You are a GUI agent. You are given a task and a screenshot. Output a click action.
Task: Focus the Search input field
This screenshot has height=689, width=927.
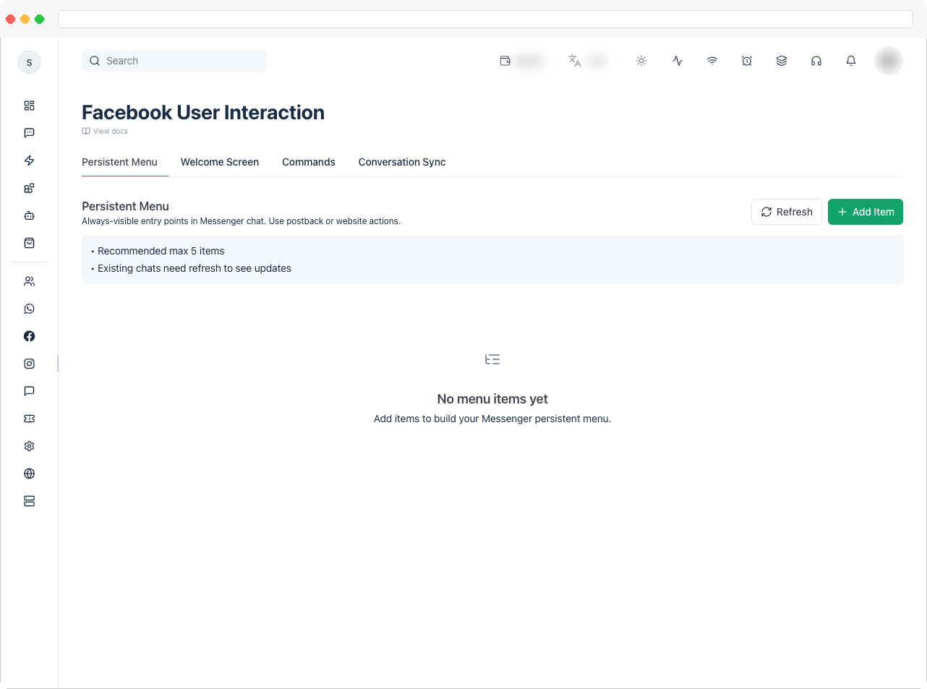174,61
